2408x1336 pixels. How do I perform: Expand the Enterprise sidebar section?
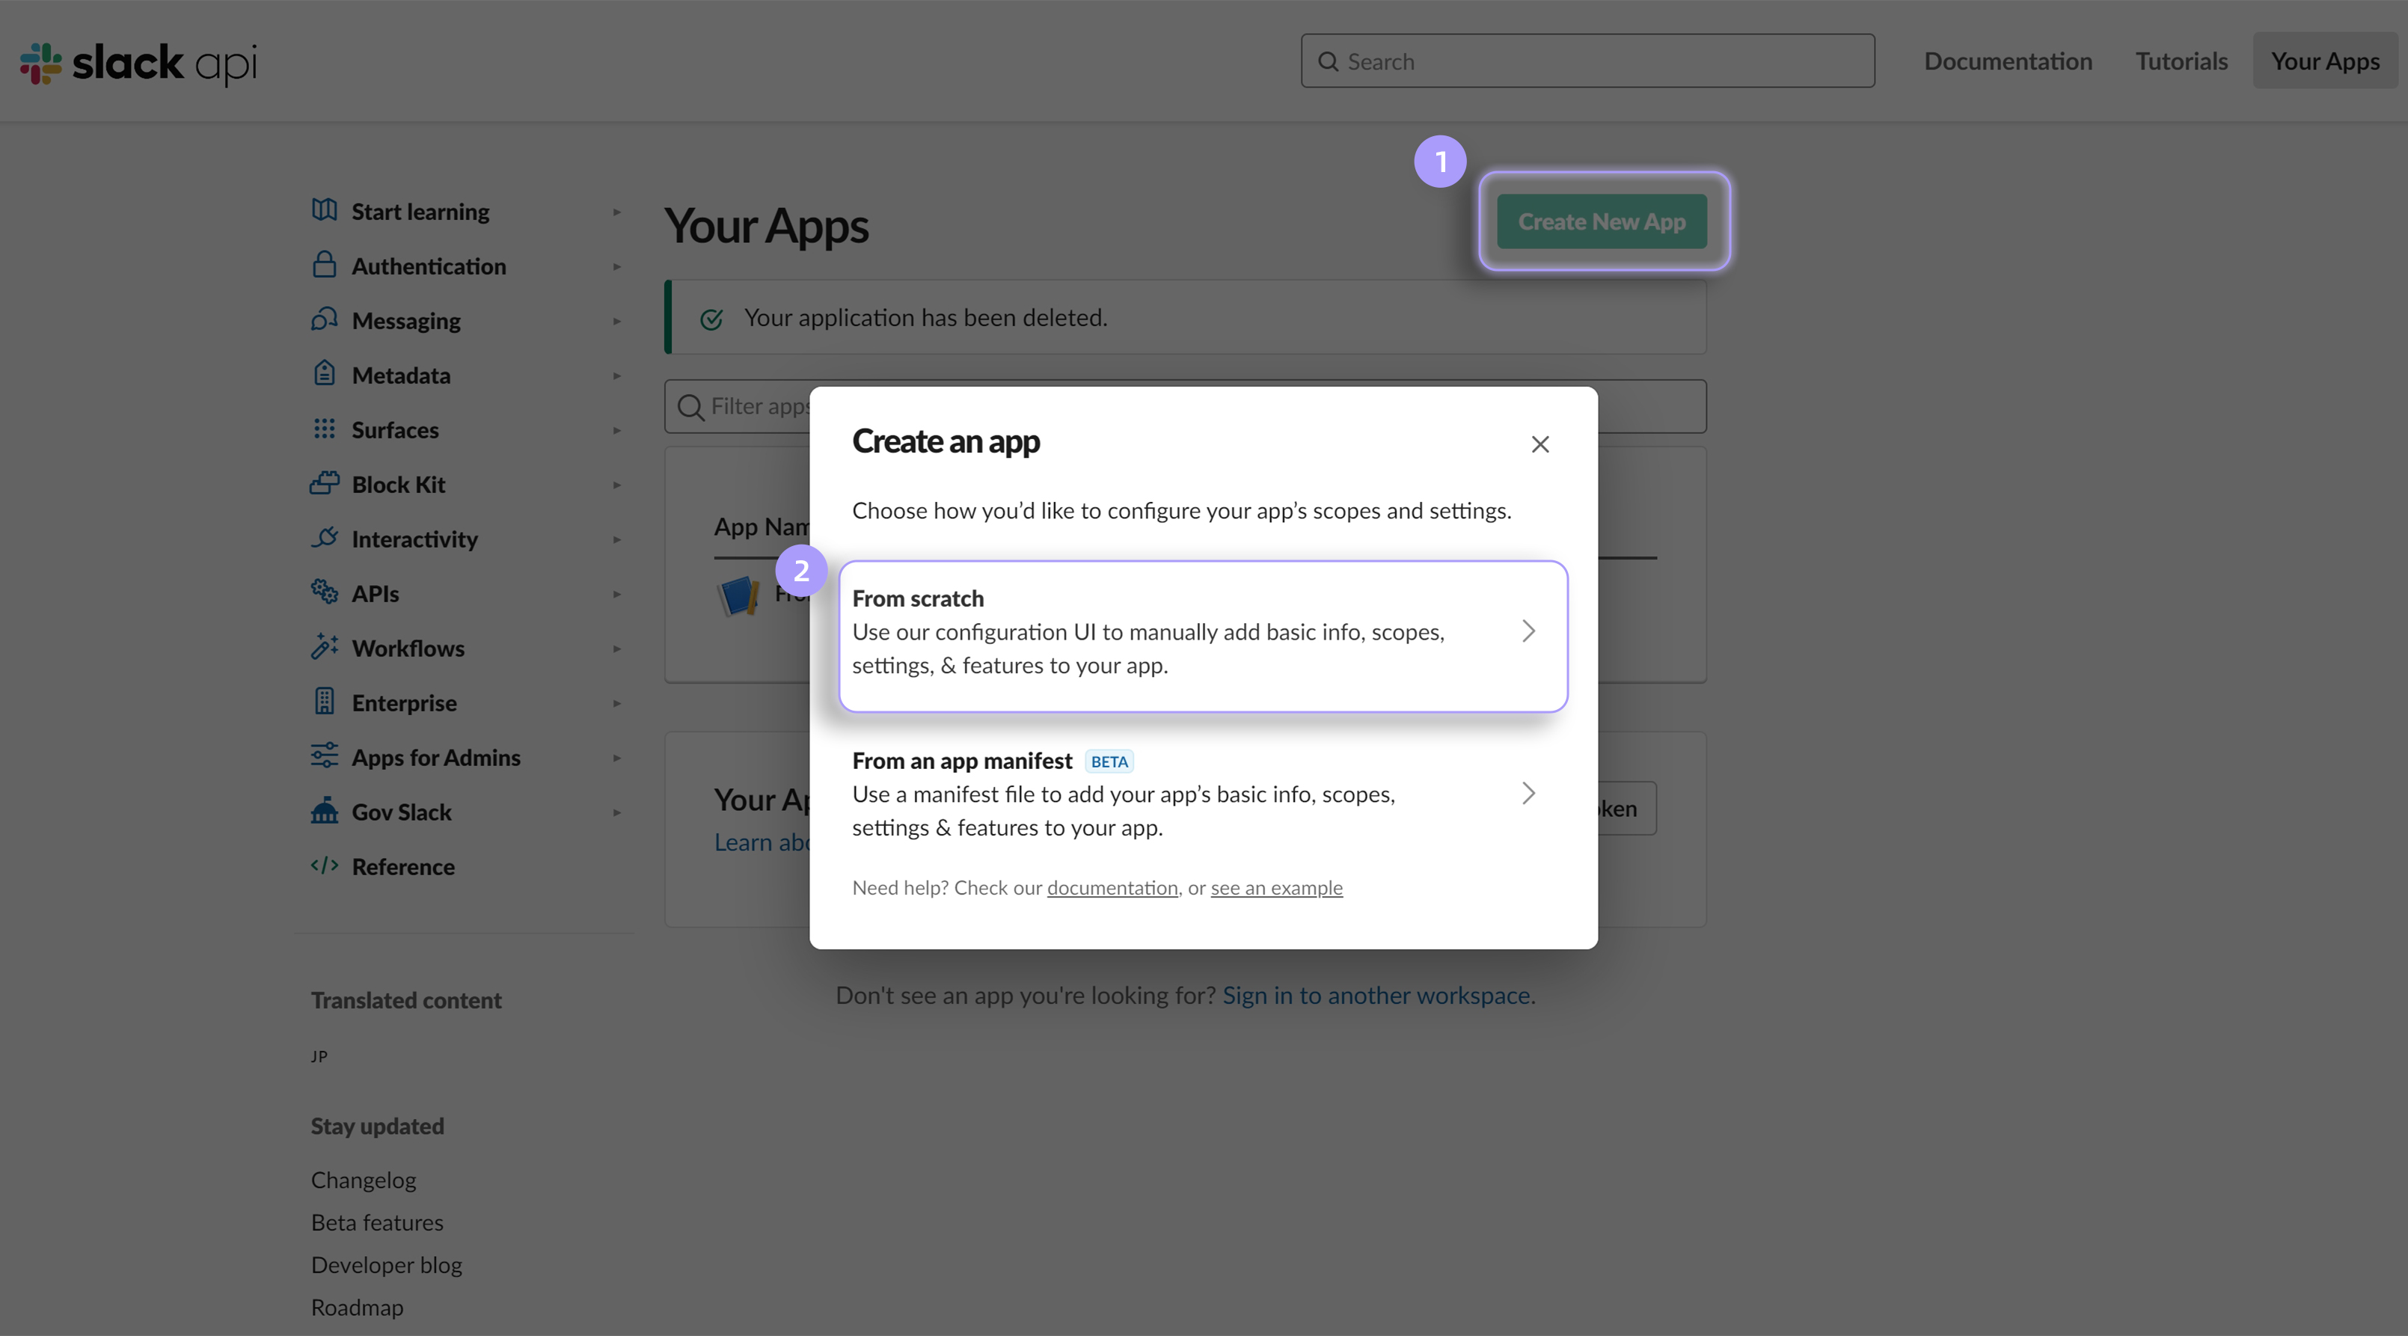click(616, 702)
